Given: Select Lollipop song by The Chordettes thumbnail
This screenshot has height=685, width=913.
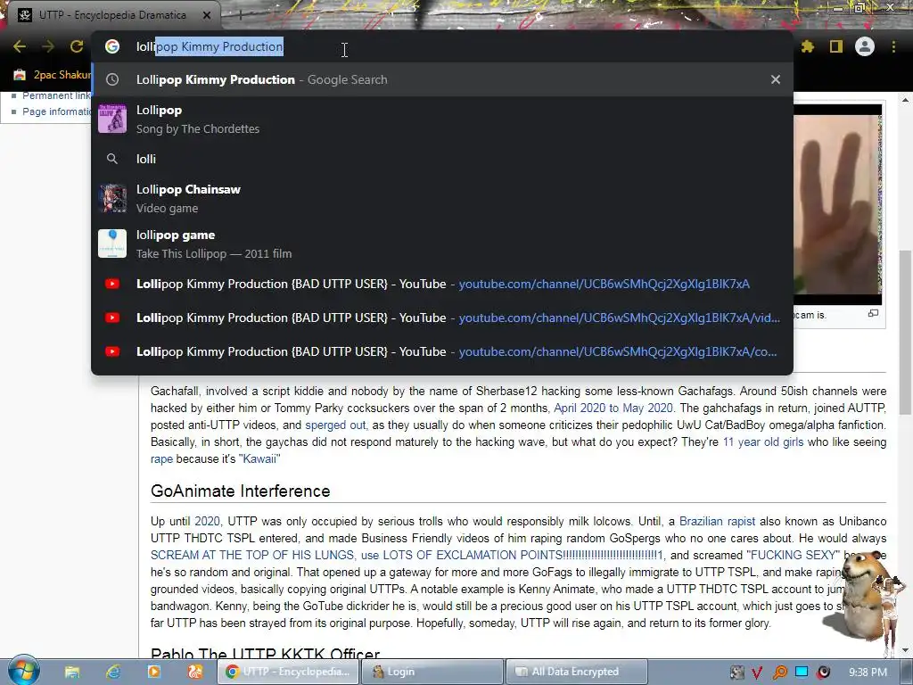Looking at the screenshot, I should tap(112, 119).
